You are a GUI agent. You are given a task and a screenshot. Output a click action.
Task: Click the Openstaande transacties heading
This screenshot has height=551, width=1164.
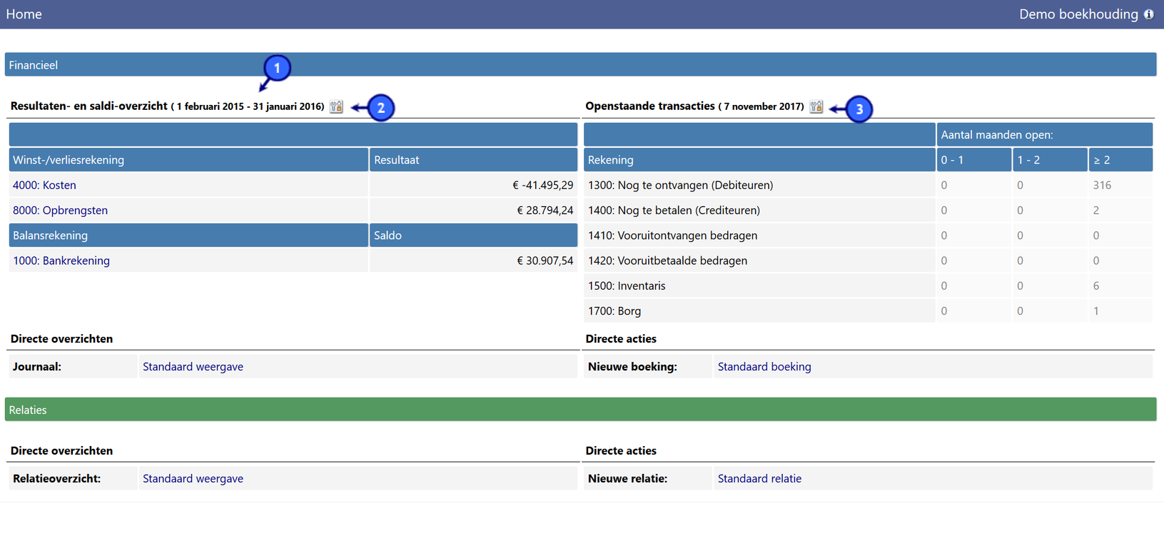pyautogui.click(x=650, y=106)
